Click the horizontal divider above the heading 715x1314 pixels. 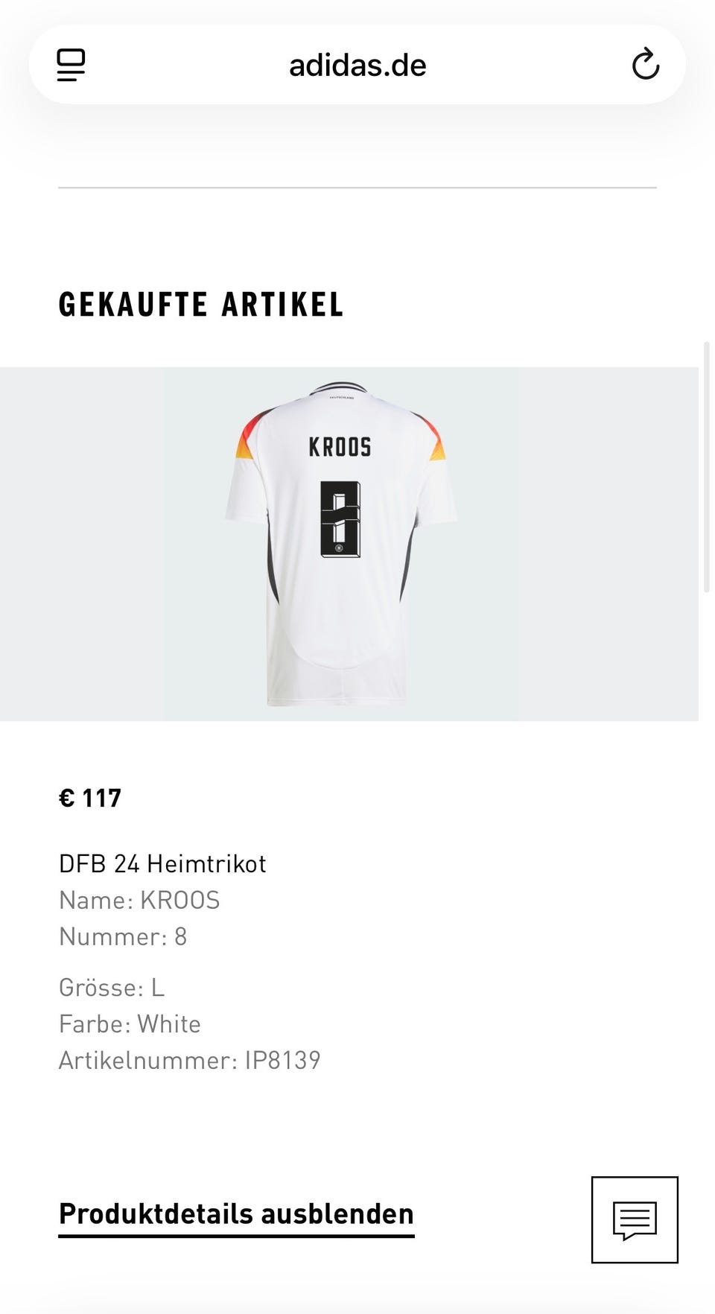[x=357, y=188]
